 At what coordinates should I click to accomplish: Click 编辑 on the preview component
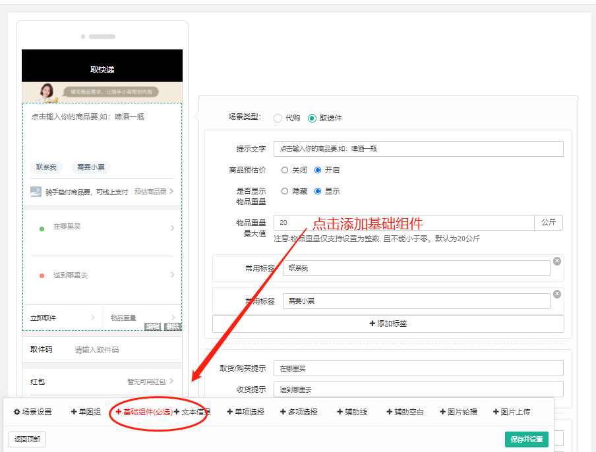(153, 327)
